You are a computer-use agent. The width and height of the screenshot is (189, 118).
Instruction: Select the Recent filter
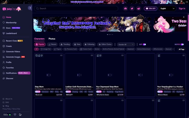(52, 44)
